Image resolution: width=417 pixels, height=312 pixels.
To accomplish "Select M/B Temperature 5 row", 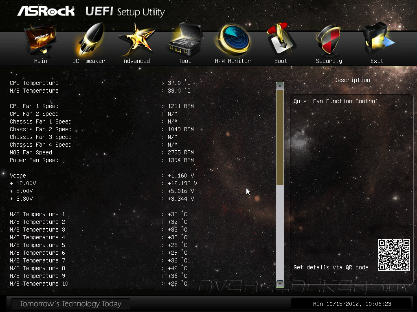I will 99,245.
